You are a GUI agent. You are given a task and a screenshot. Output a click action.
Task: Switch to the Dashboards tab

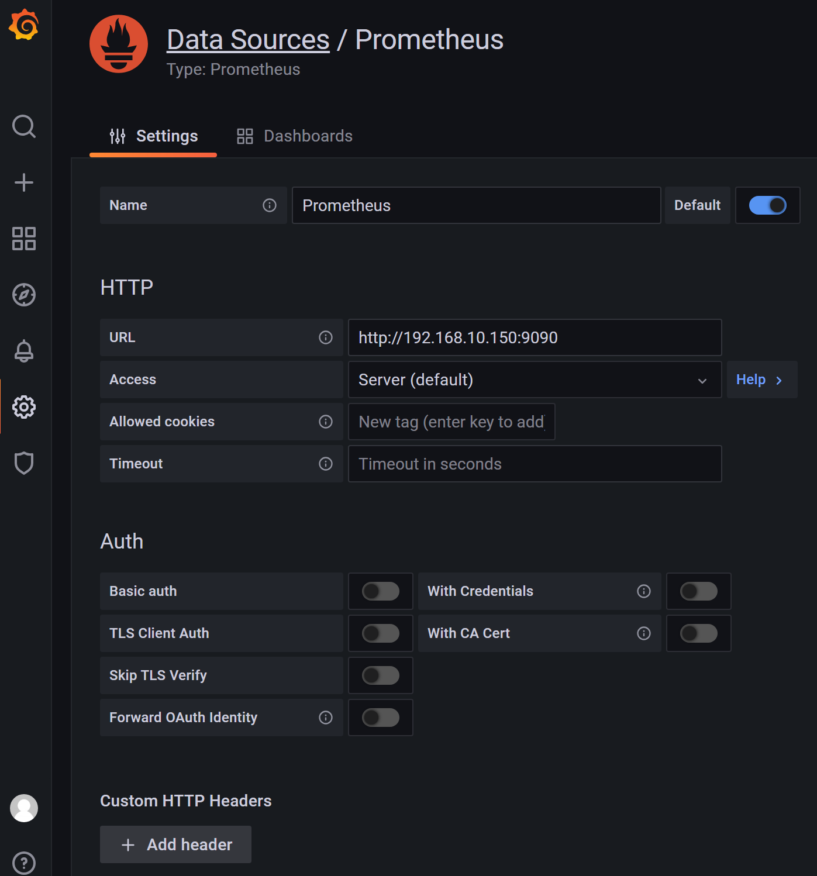coord(294,136)
